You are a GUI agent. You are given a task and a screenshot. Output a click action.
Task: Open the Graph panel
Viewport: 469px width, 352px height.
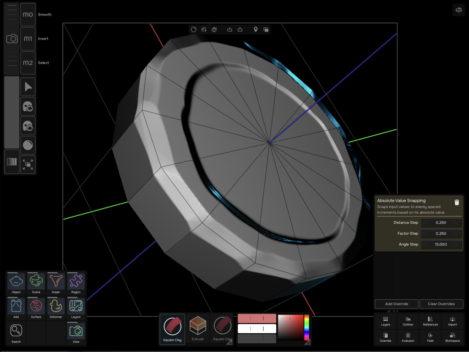pos(55,283)
